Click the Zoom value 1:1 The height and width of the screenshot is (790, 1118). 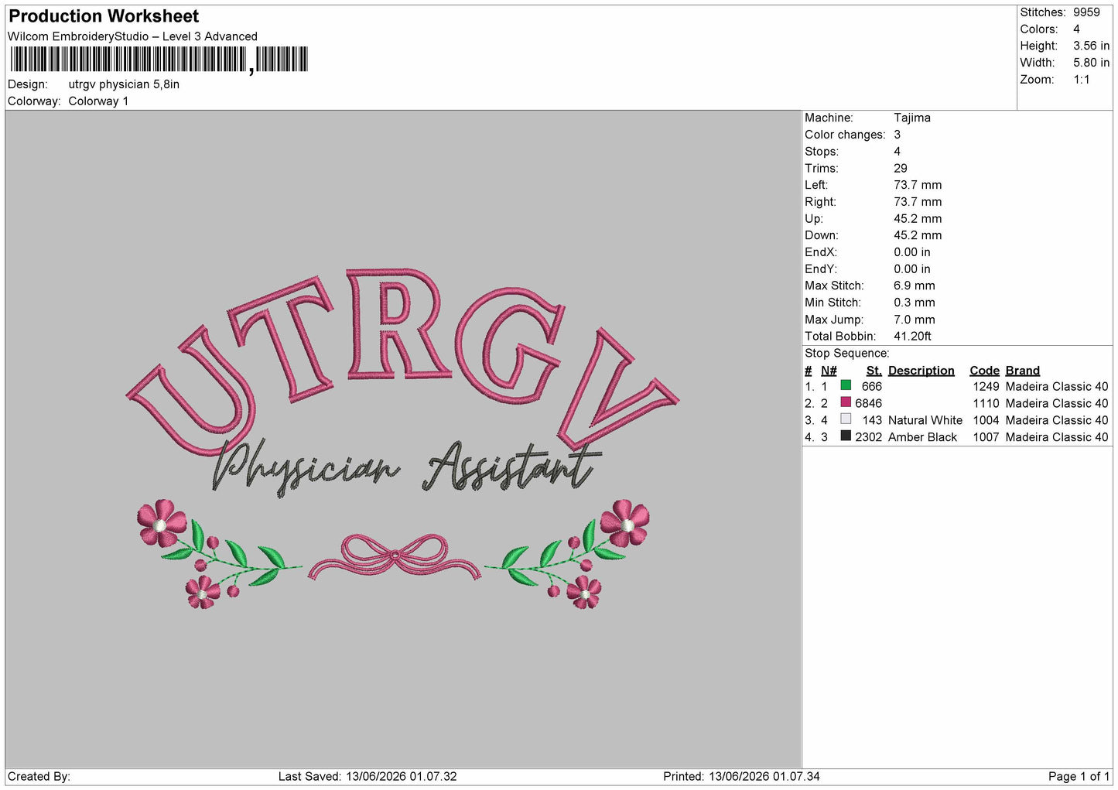tap(1081, 80)
